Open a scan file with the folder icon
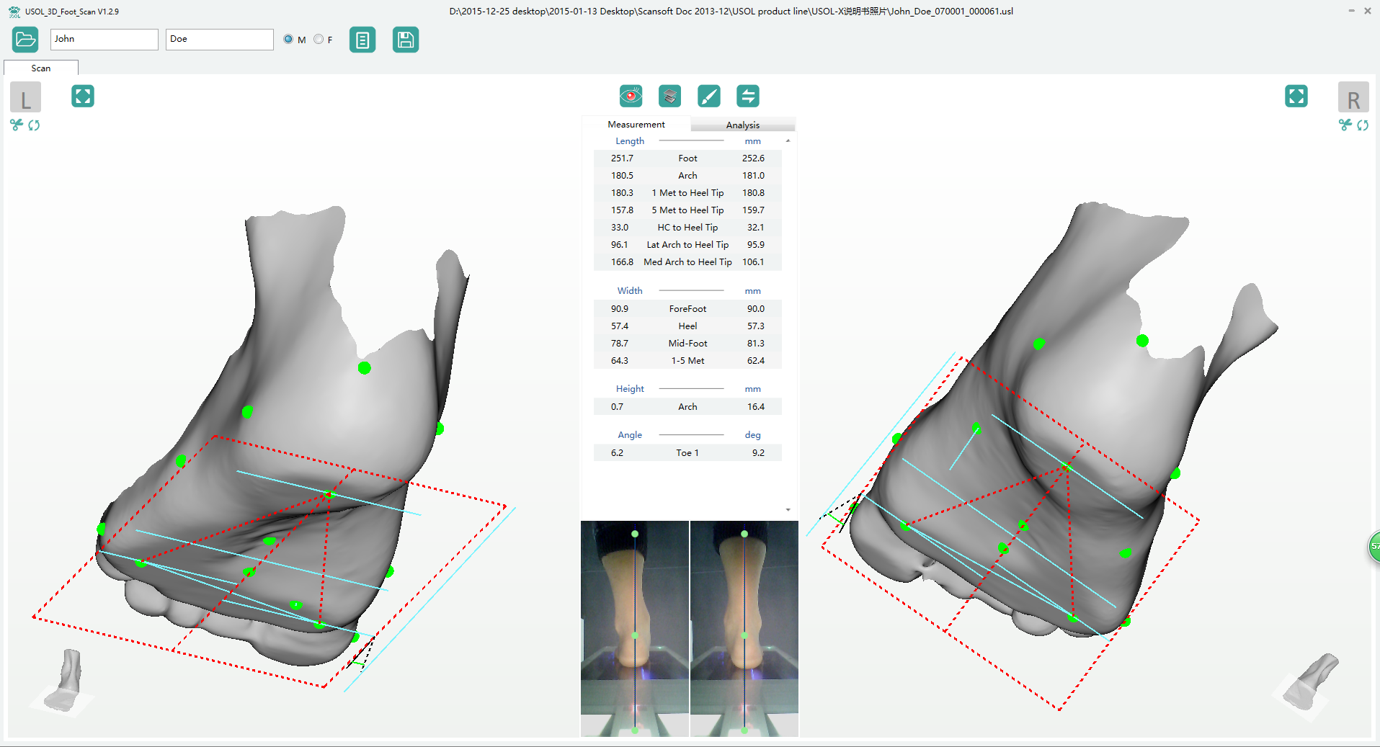This screenshot has width=1380, height=747. point(25,40)
